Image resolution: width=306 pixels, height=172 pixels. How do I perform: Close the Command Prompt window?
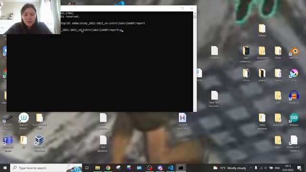point(192,9)
